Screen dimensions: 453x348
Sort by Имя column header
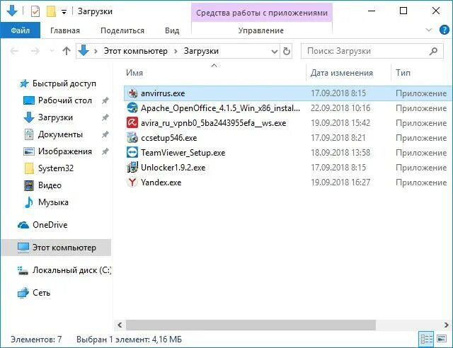[134, 73]
